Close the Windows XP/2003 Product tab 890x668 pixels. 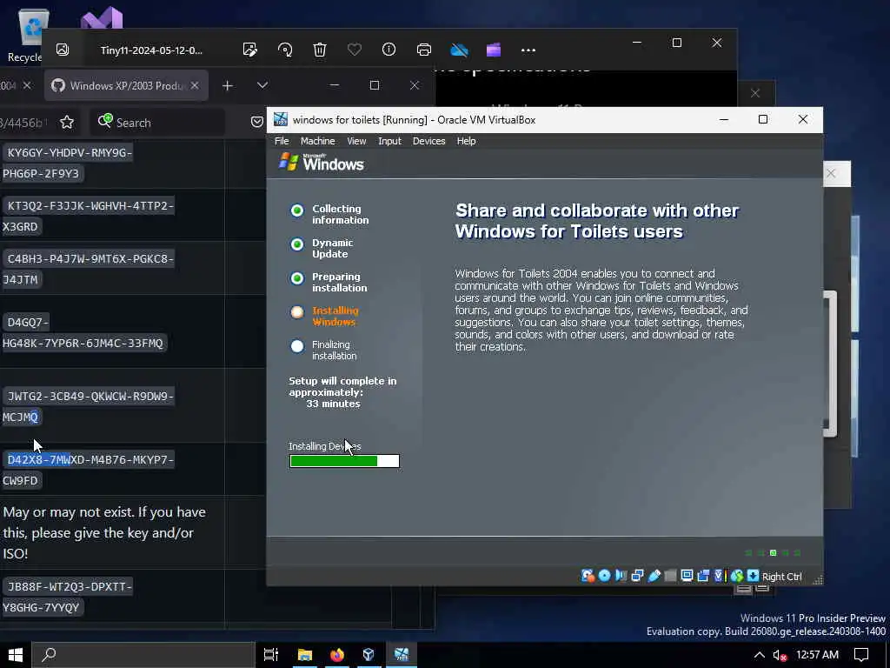click(195, 85)
